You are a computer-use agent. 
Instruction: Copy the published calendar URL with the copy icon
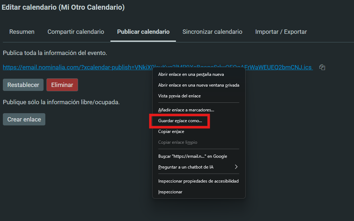tap(322, 68)
